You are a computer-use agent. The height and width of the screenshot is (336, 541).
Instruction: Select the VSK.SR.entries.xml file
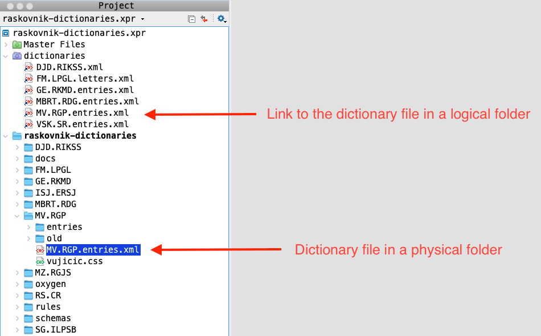pos(82,124)
